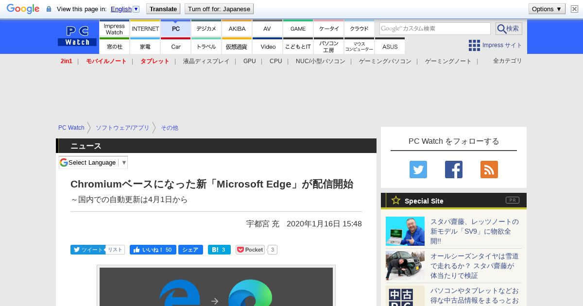Click the lock icon in translate bar
Image resolution: width=583 pixels, height=306 pixels.
coord(49,9)
